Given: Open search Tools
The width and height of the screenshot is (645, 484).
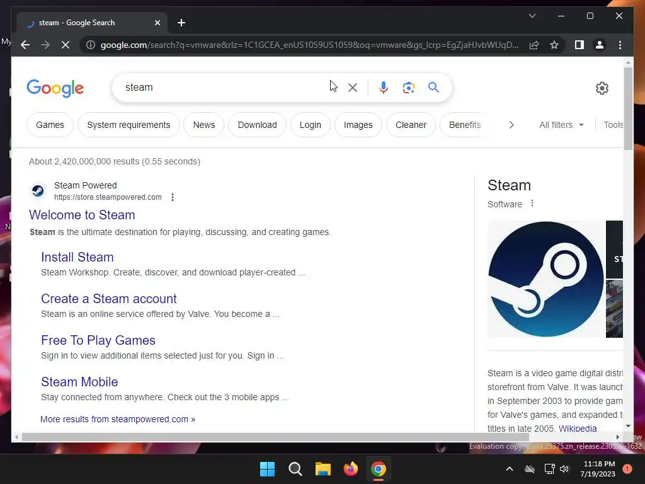Looking at the screenshot, I should [x=614, y=125].
